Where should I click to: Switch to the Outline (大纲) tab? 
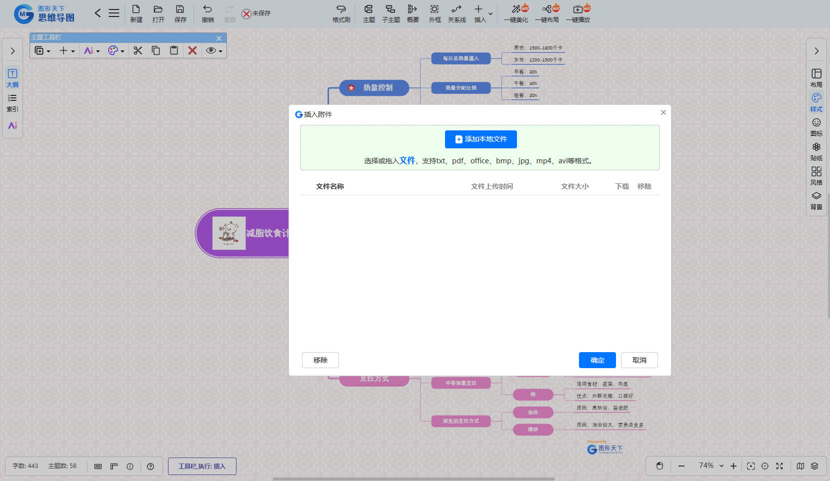pos(12,78)
